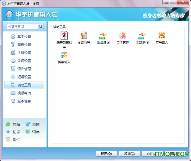This screenshot has height=161, width=191.
Task: Launch the 主题制作 UTM icon
Action: tap(142, 36)
